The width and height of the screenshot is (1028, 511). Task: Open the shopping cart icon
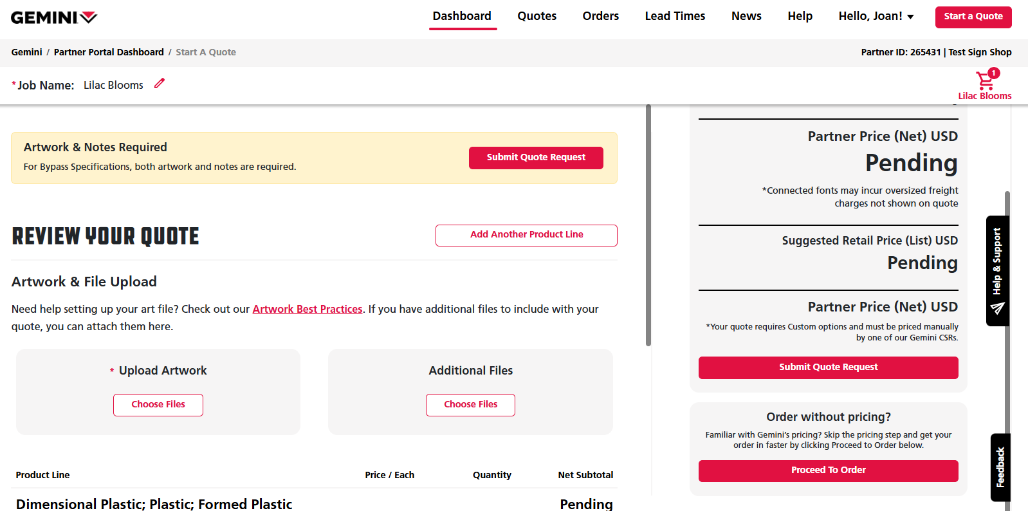click(x=985, y=81)
